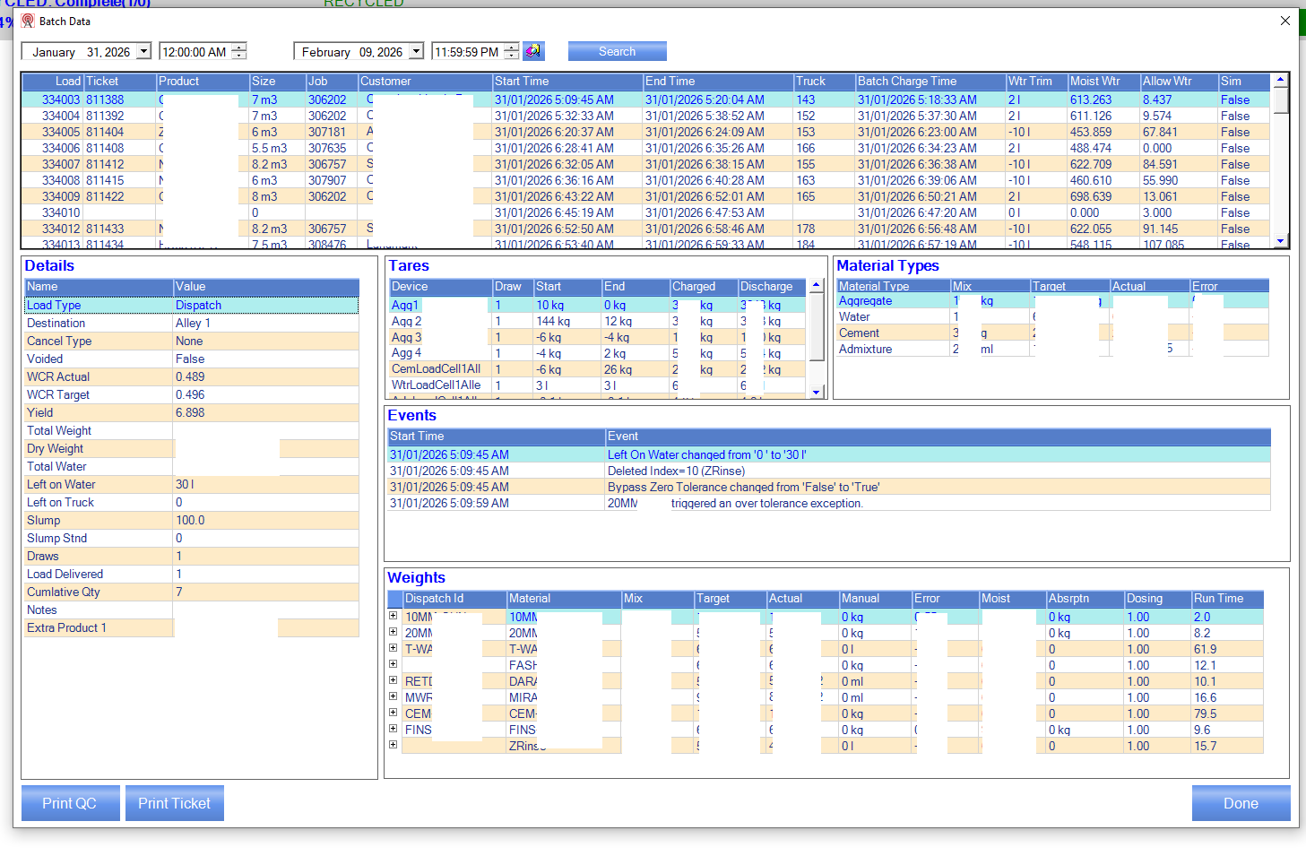
Task: Select load row 334007
Action: [645, 164]
